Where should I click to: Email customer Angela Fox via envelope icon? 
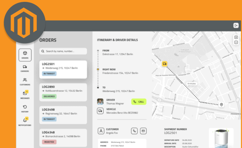tap(143, 131)
